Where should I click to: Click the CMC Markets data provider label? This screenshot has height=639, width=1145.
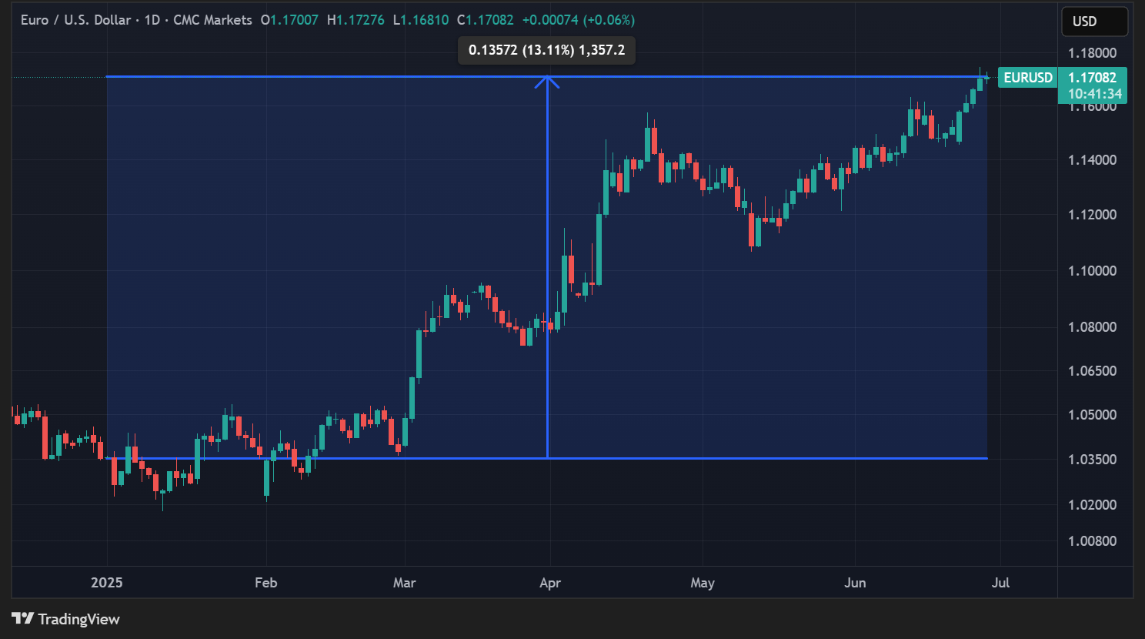pos(213,20)
